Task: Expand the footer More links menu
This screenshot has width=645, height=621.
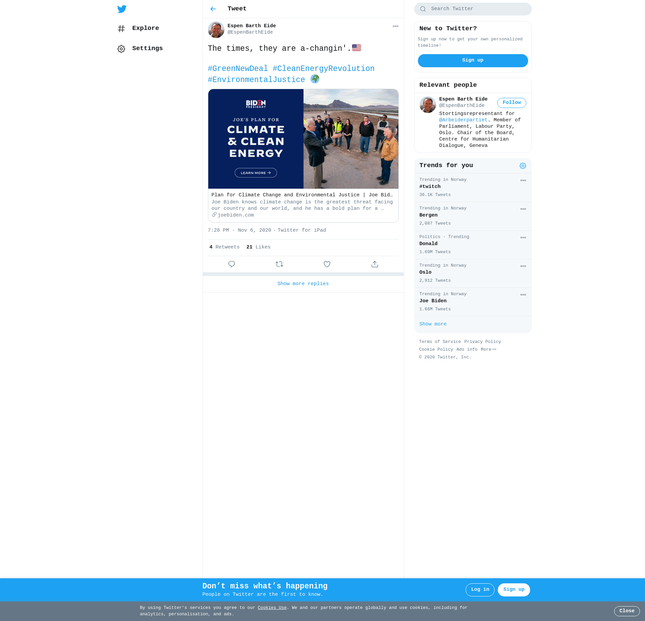Action: click(x=488, y=349)
